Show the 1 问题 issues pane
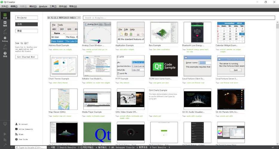The image size is (279, 149). [52, 148]
